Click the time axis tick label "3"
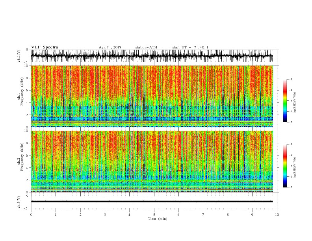The image size is (312, 241). tap(105, 215)
